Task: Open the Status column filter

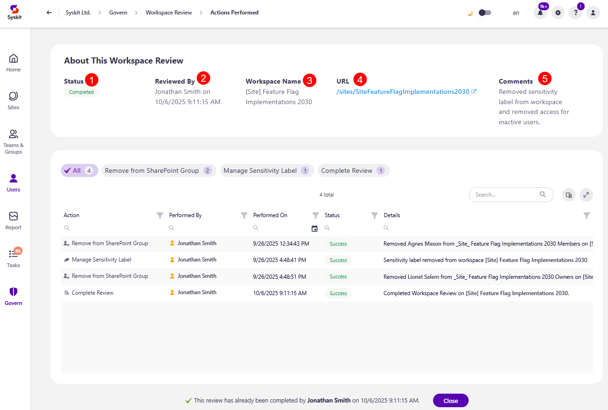Action: click(374, 215)
